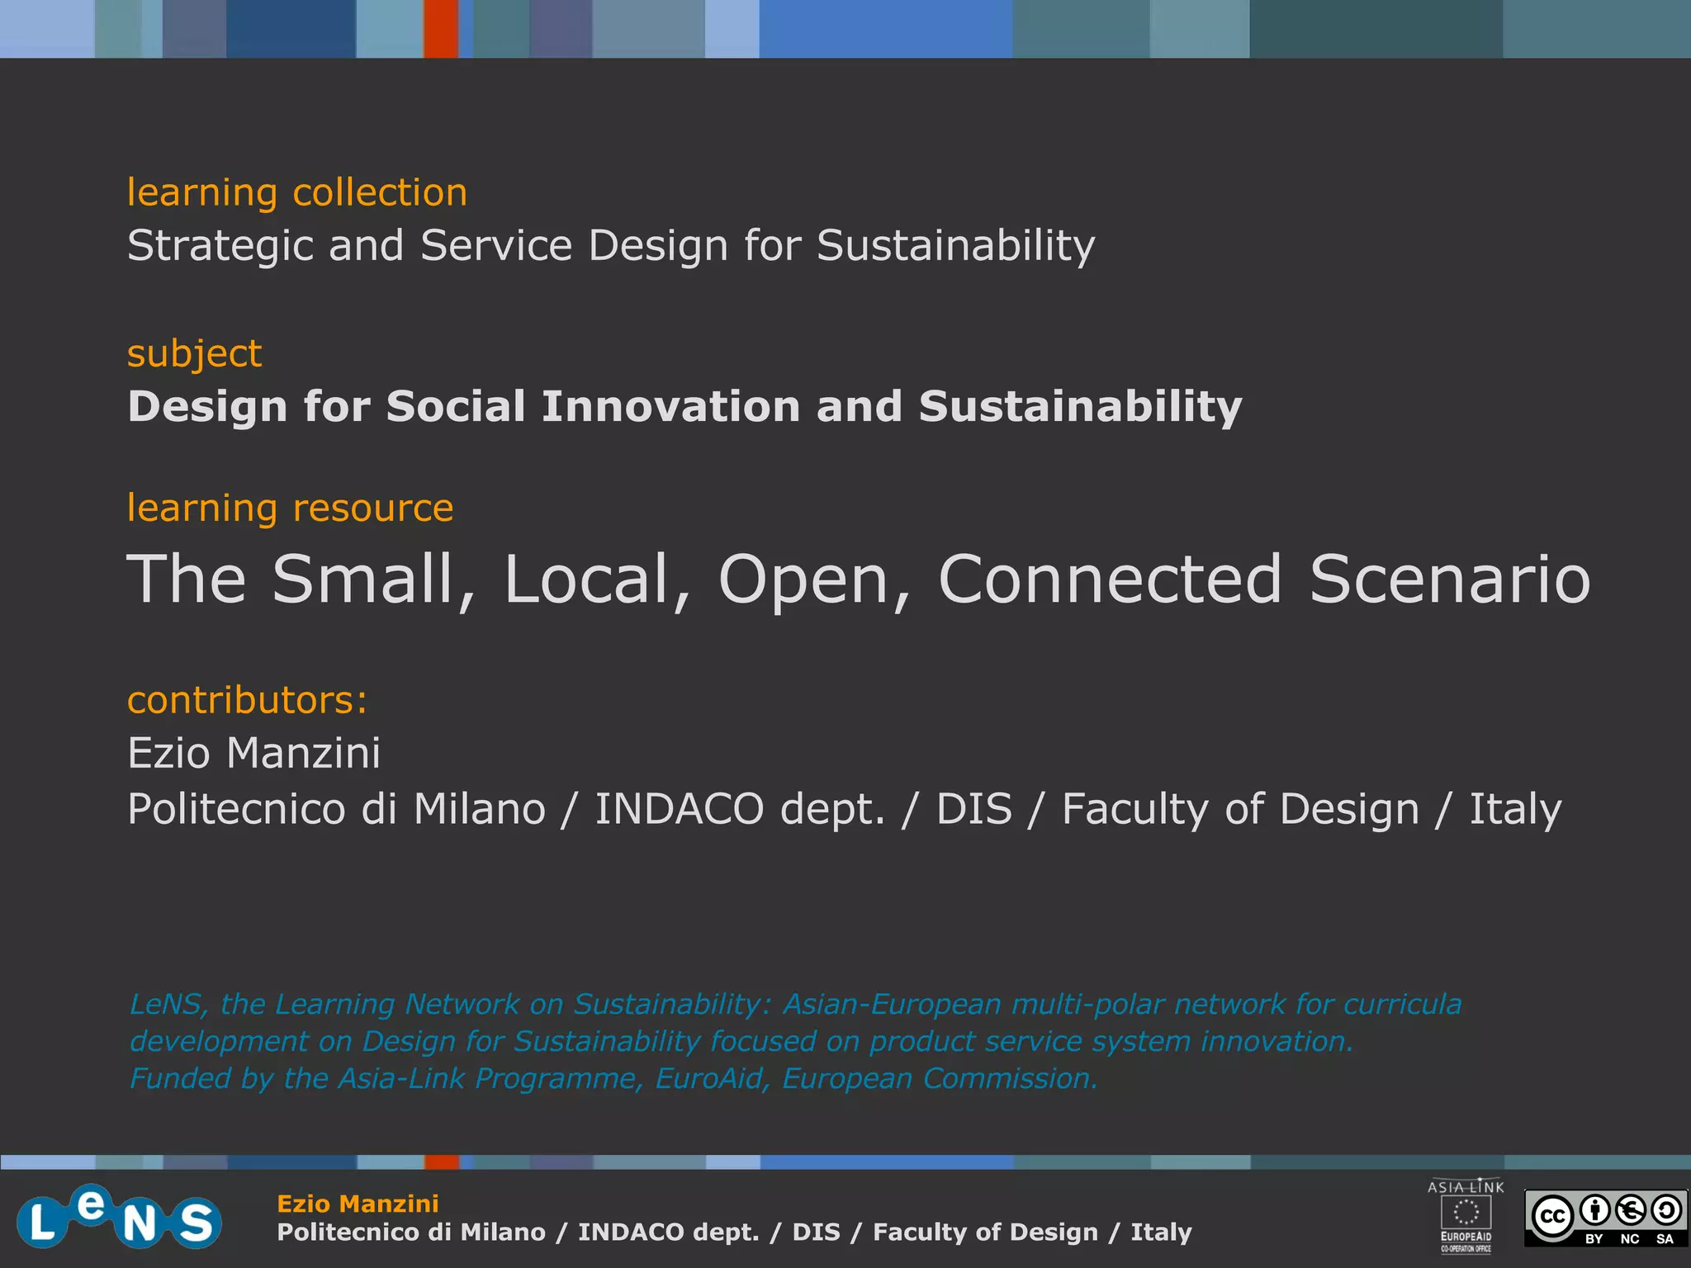
Task: Click the title 'The Small, Local, Open, Connected Scenario'
Action: [x=858, y=579]
